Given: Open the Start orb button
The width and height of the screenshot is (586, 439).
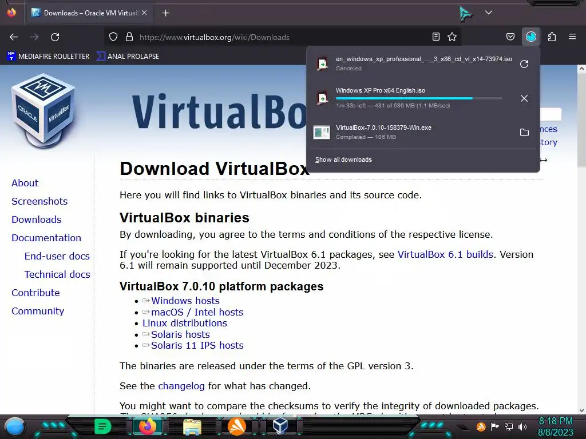Looking at the screenshot, I should [x=15, y=426].
